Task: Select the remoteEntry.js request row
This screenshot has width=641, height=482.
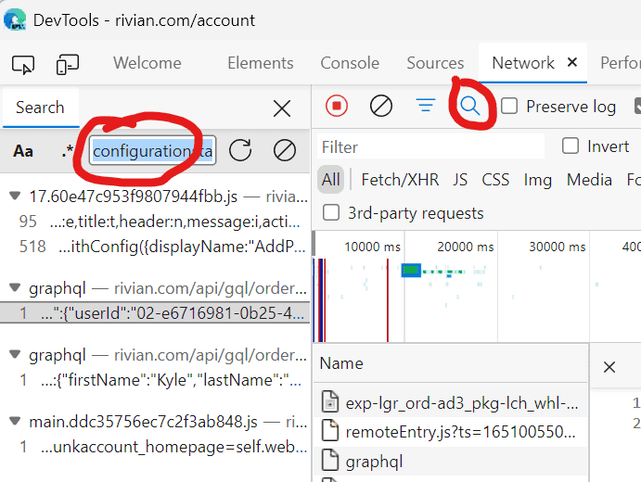Action: [x=451, y=432]
